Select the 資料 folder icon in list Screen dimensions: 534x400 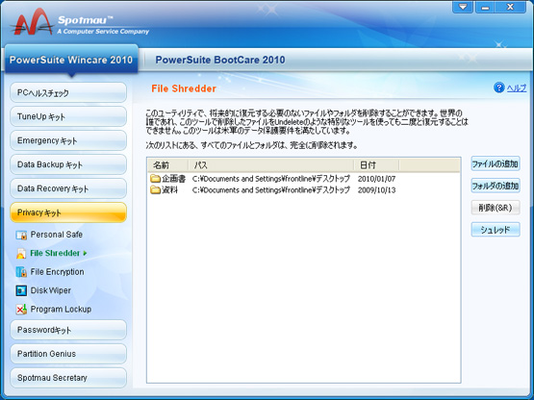click(155, 190)
